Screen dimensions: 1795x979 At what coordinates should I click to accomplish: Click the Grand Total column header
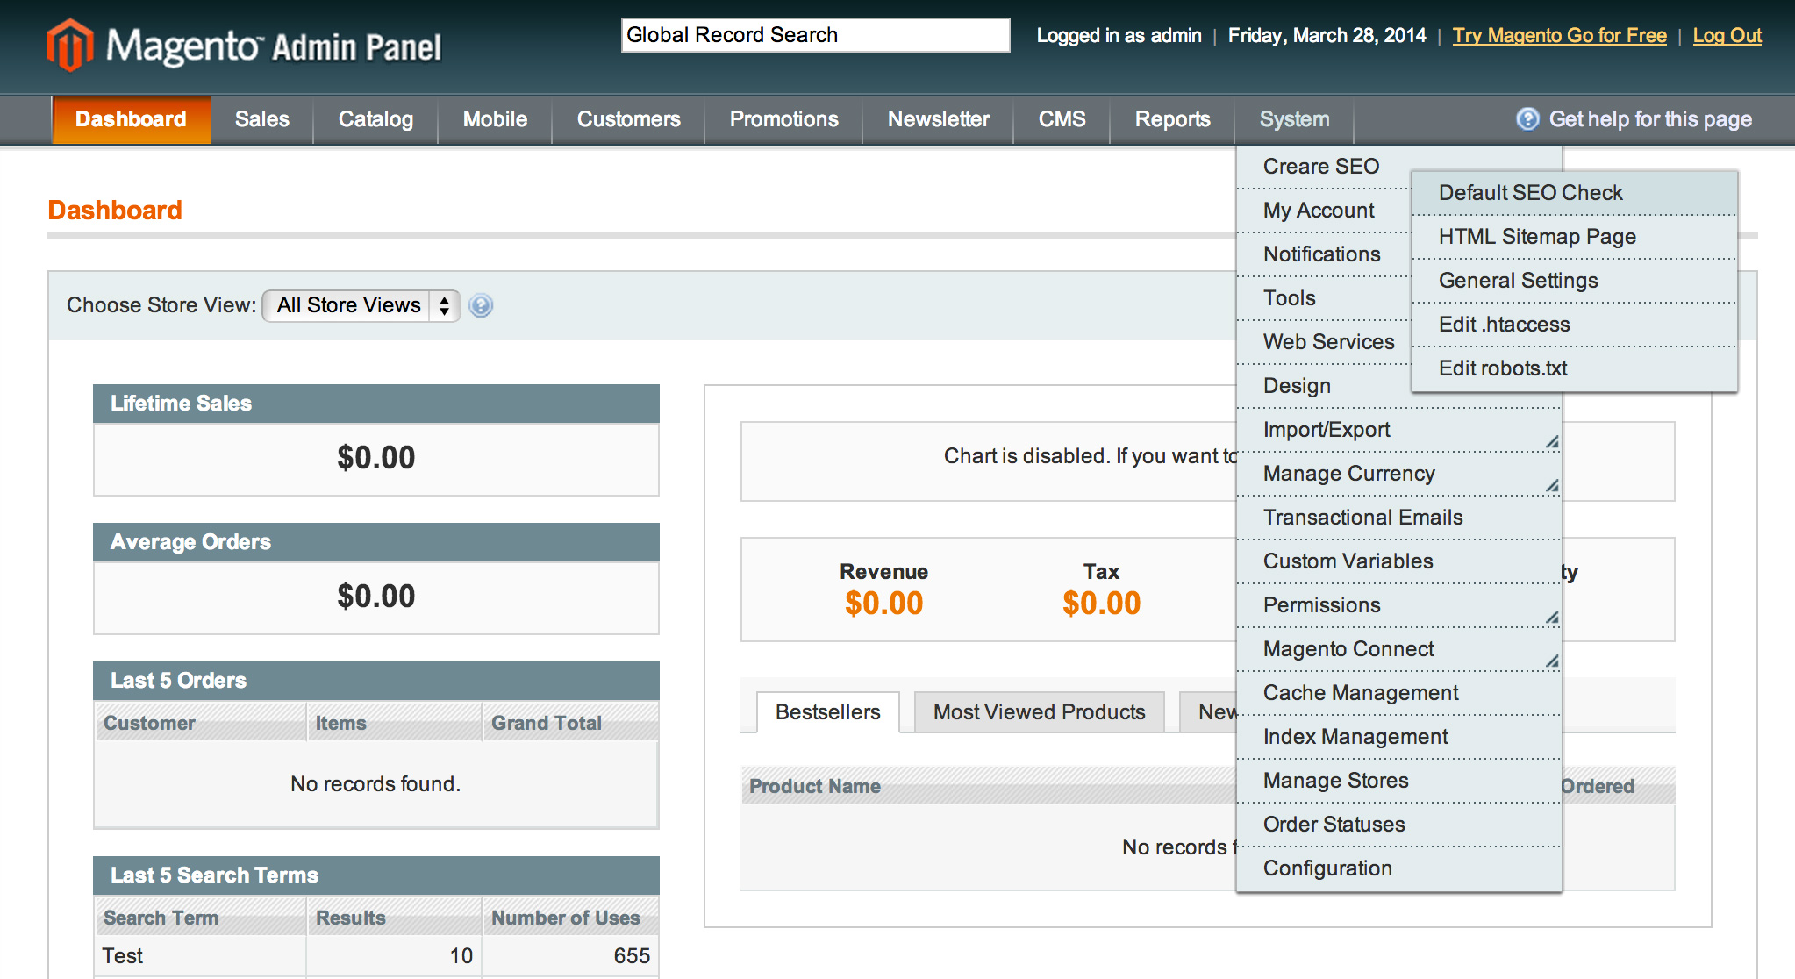[x=570, y=723]
